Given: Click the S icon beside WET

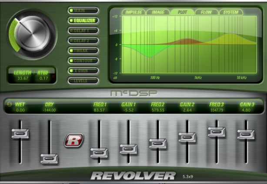Looking at the screenshot, I should click(x=10, y=104).
